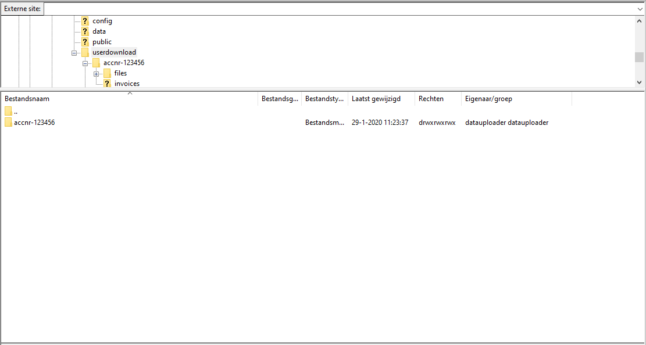
Task: Select the invoices tree item
Action: click(x=127, y=84)
